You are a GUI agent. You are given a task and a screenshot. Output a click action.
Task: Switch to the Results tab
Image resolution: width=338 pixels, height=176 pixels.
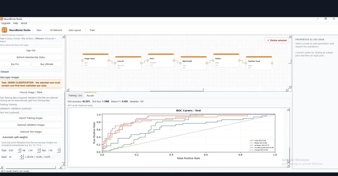(x=90, y=95)
